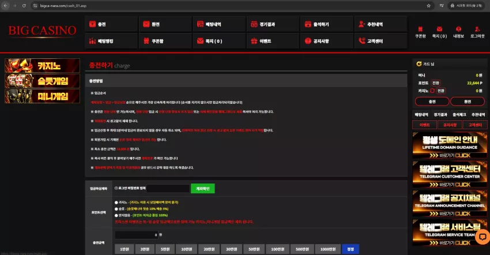Select 출석체크 tab in sidebar panel
490x255 pixels.
(459, 115)
